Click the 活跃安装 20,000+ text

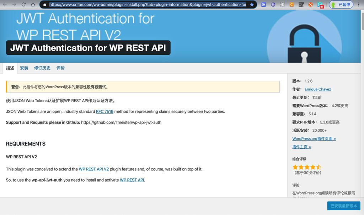coord(310,130)
